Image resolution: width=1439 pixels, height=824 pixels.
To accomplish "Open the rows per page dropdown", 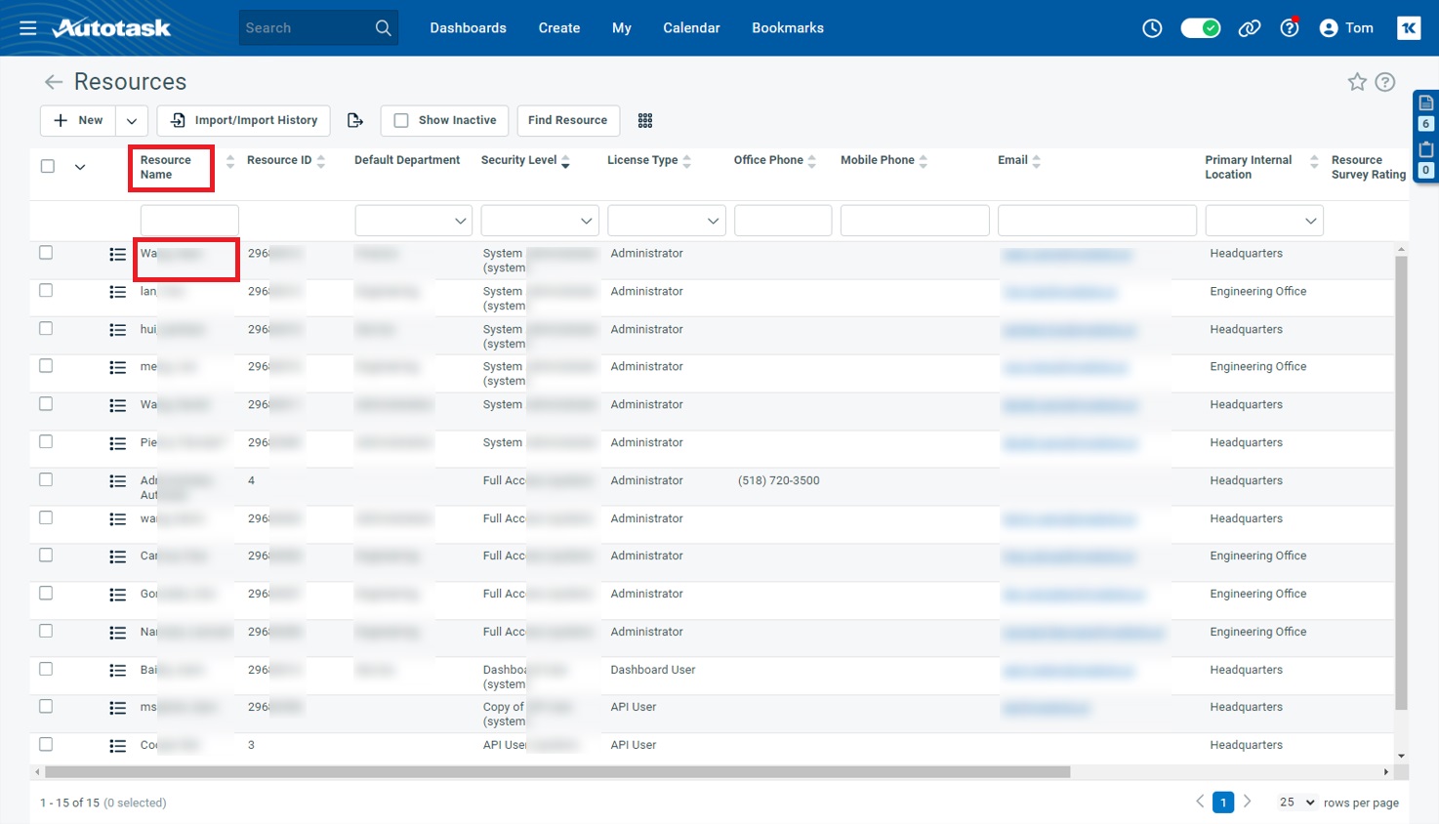I will point(1297,802).
